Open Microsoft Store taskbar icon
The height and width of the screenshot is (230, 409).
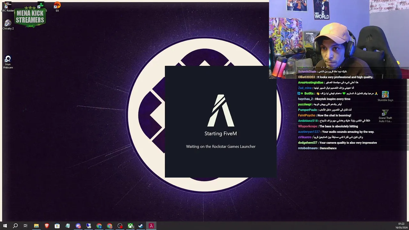(57, 226)
